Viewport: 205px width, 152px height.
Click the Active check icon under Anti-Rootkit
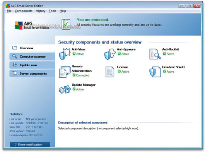[x=164, y=53]
